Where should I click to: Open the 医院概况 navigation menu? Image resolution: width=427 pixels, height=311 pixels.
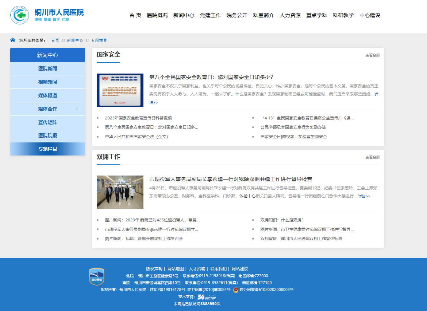pyautogui.click(x=157, y=15)
